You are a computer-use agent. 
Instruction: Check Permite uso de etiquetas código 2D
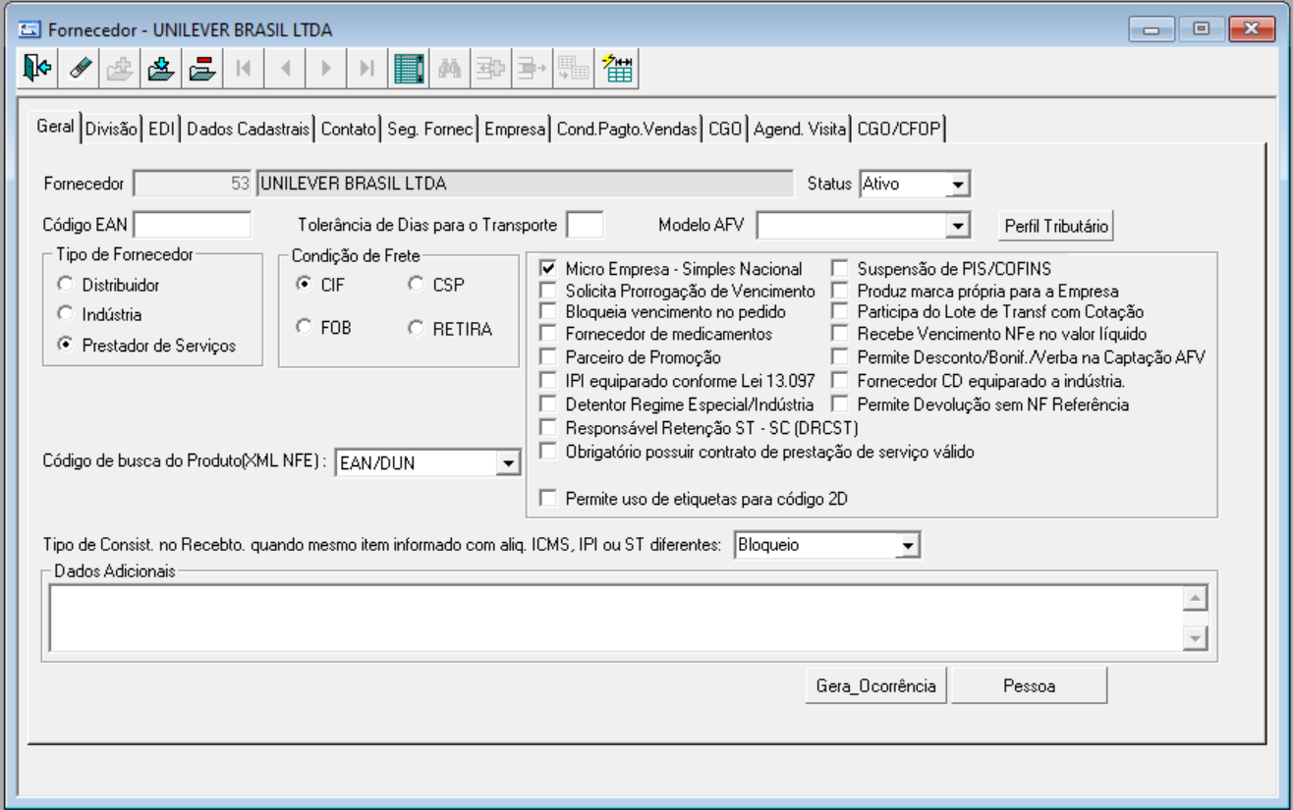tap(548, 498)
